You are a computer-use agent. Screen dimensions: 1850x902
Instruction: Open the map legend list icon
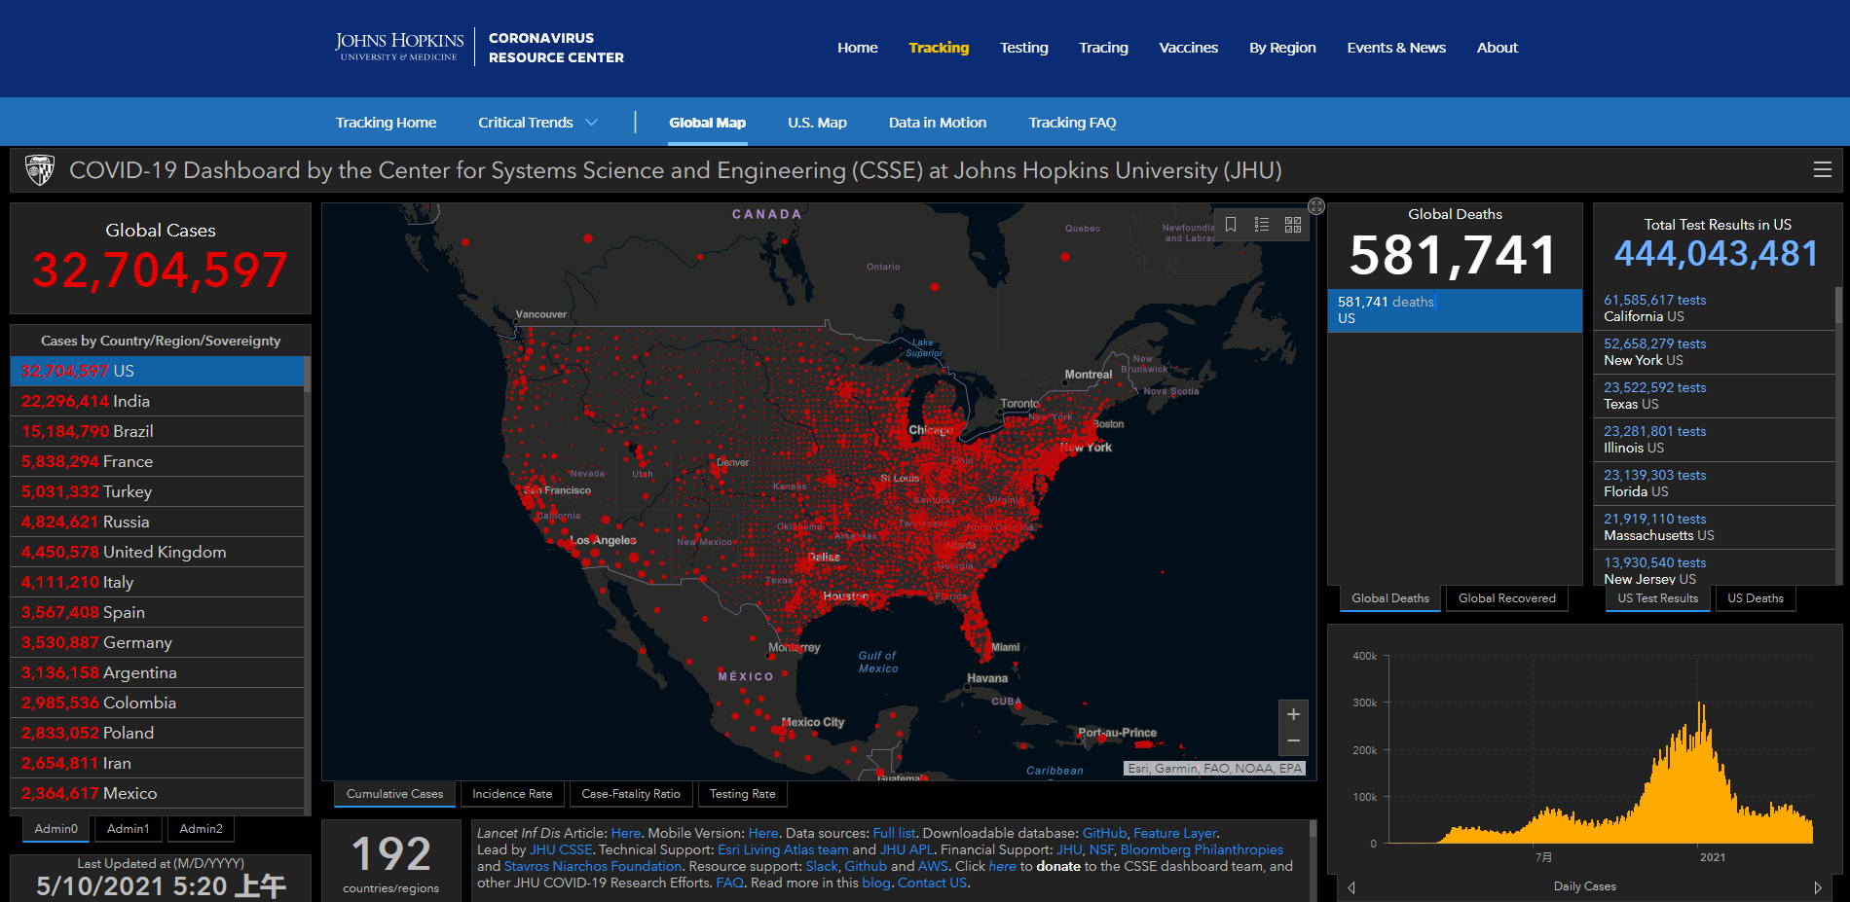tap(1262, 225)
